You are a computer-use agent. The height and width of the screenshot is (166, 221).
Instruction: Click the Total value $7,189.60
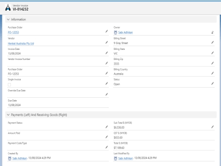point(119,148)
